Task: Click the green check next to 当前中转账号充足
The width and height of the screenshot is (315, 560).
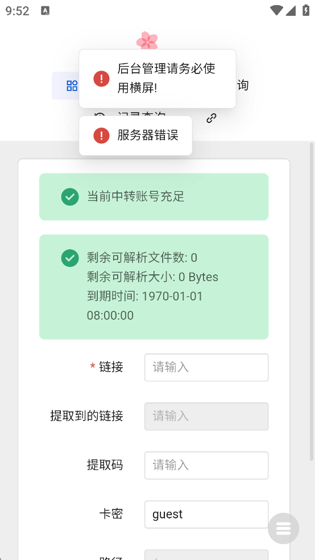Action: pyautogui.click(x=70, y=197)
